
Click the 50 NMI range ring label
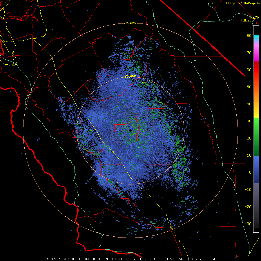tap(130, 77)
